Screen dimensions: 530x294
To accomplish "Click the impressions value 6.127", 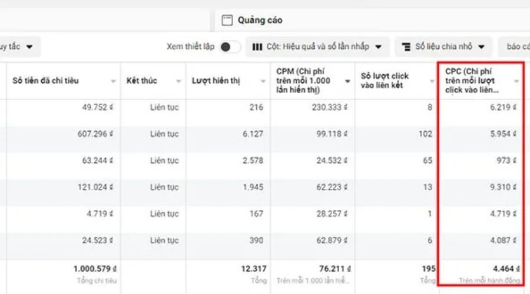I will click(x=253, y=134).
